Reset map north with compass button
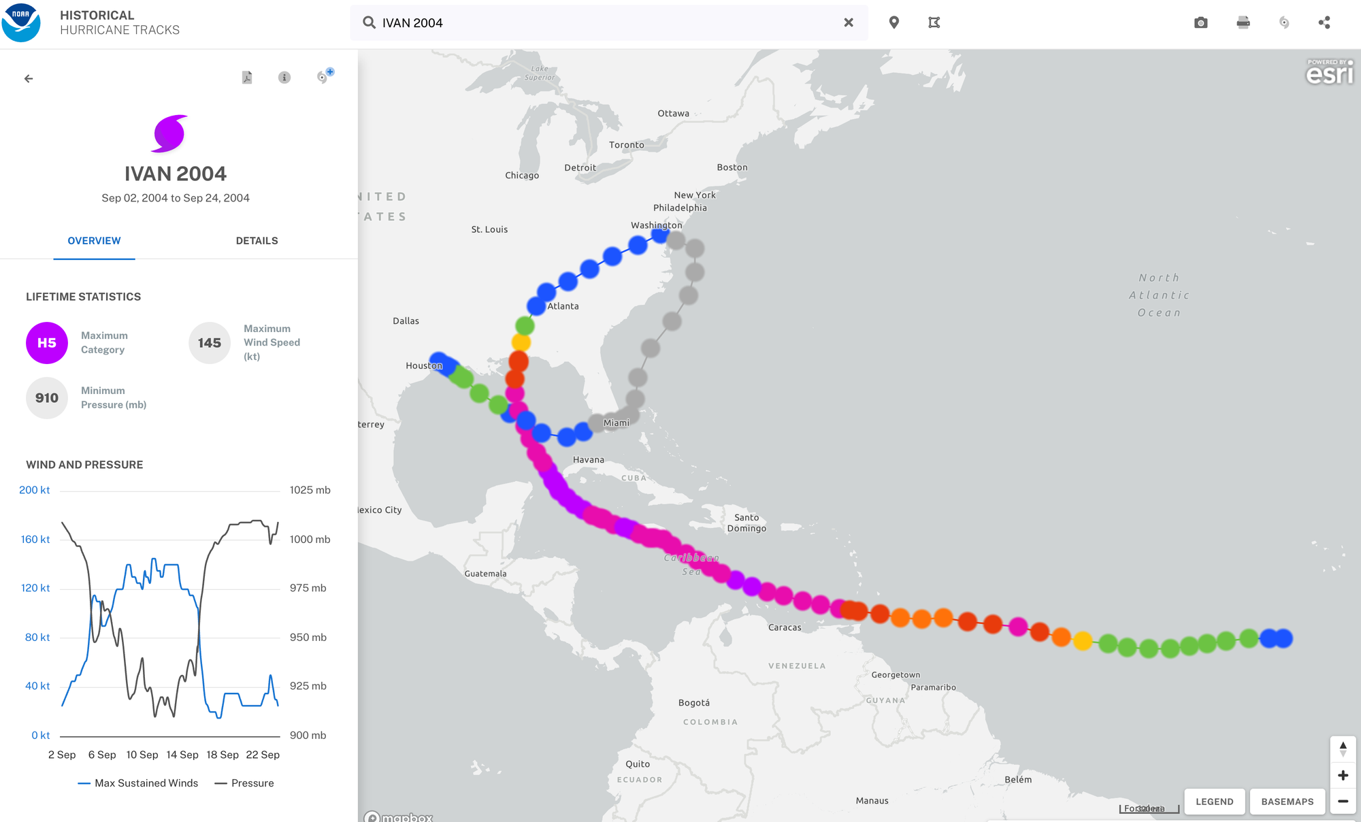1361x822 pixels. point(1343,749)
